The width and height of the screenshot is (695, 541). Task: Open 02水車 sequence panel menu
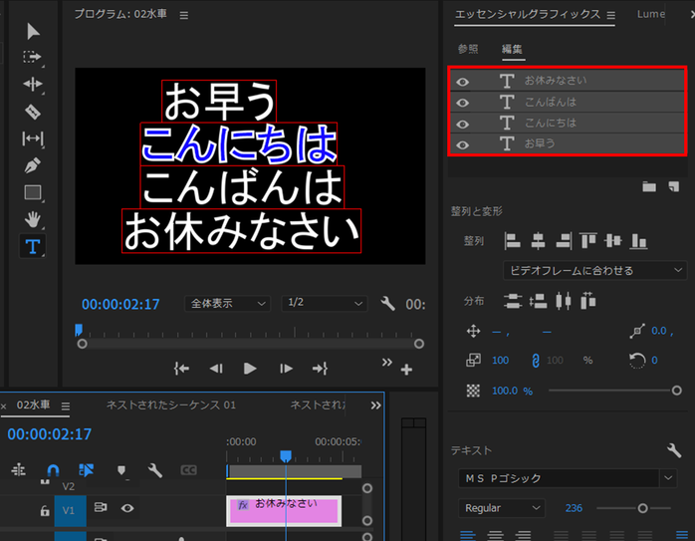[x=66, y=406]
